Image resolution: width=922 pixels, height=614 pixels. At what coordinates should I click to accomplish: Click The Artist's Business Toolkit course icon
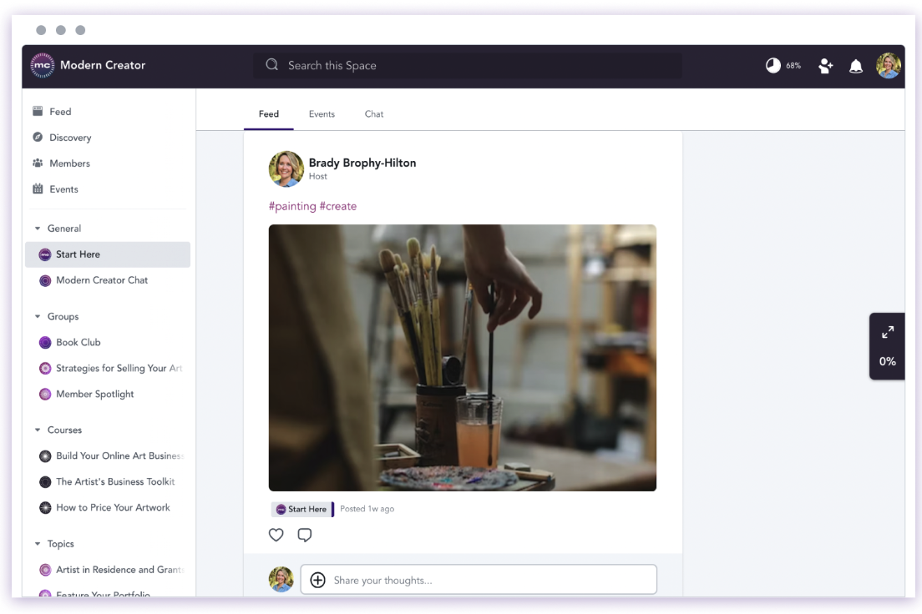coord(45,482)
